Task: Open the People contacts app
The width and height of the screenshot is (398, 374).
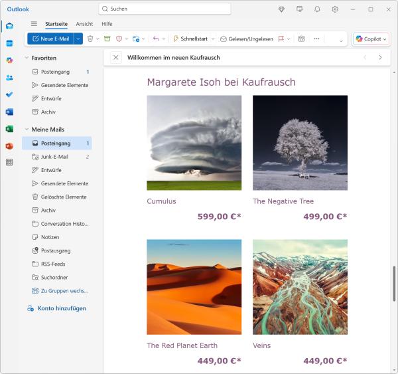Action: click(x=9, y=78)
